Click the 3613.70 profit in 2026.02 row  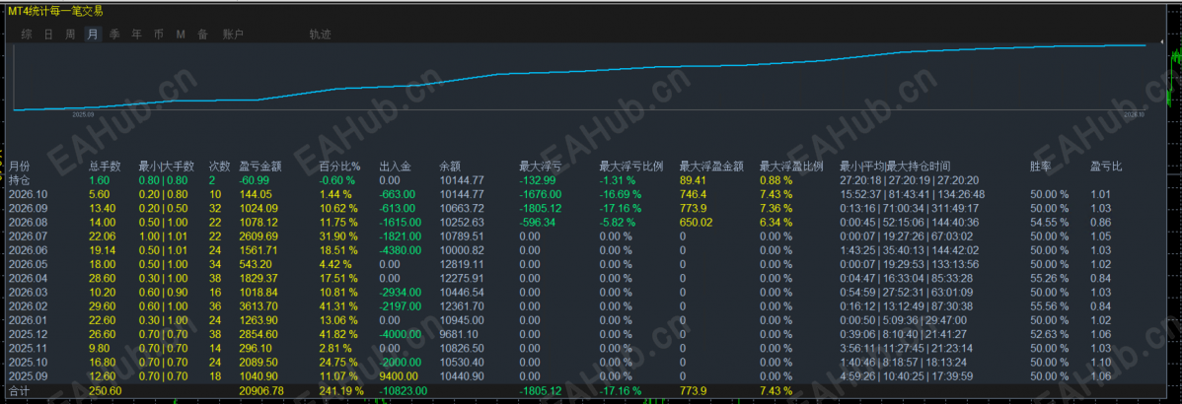[258, 306]
